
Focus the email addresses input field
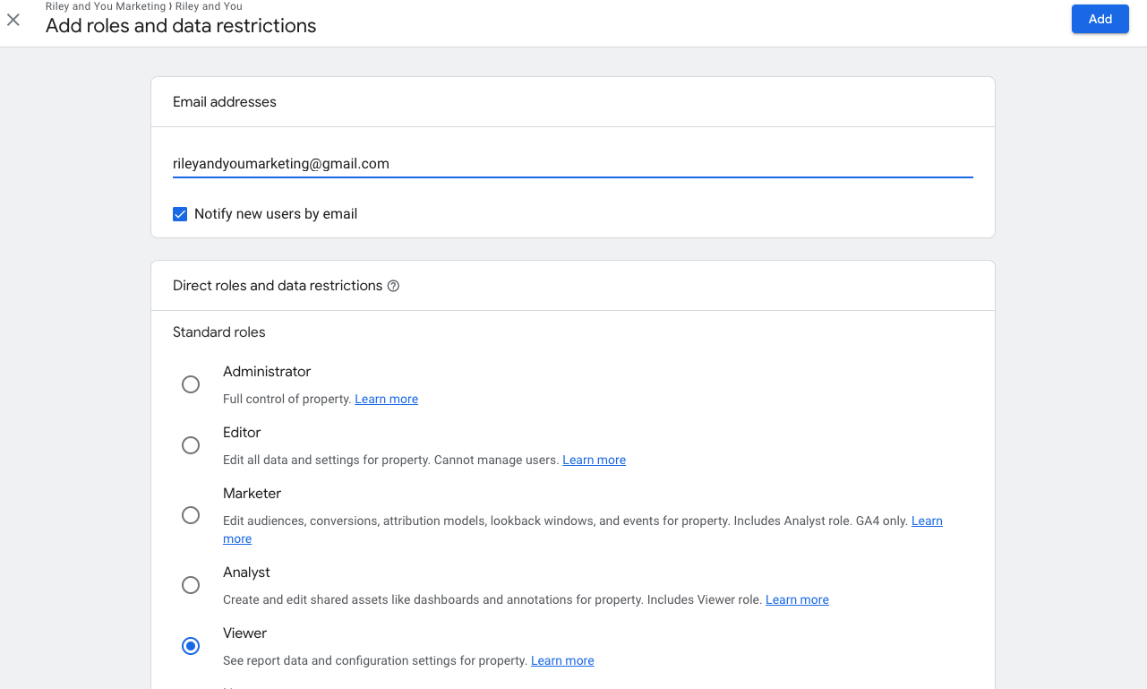pyautogui.click(x=571, y=164)
